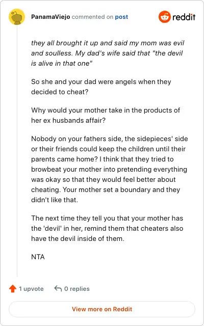
Task: Click the 'reddit' wordmark text
Action: tap(184, 17)
